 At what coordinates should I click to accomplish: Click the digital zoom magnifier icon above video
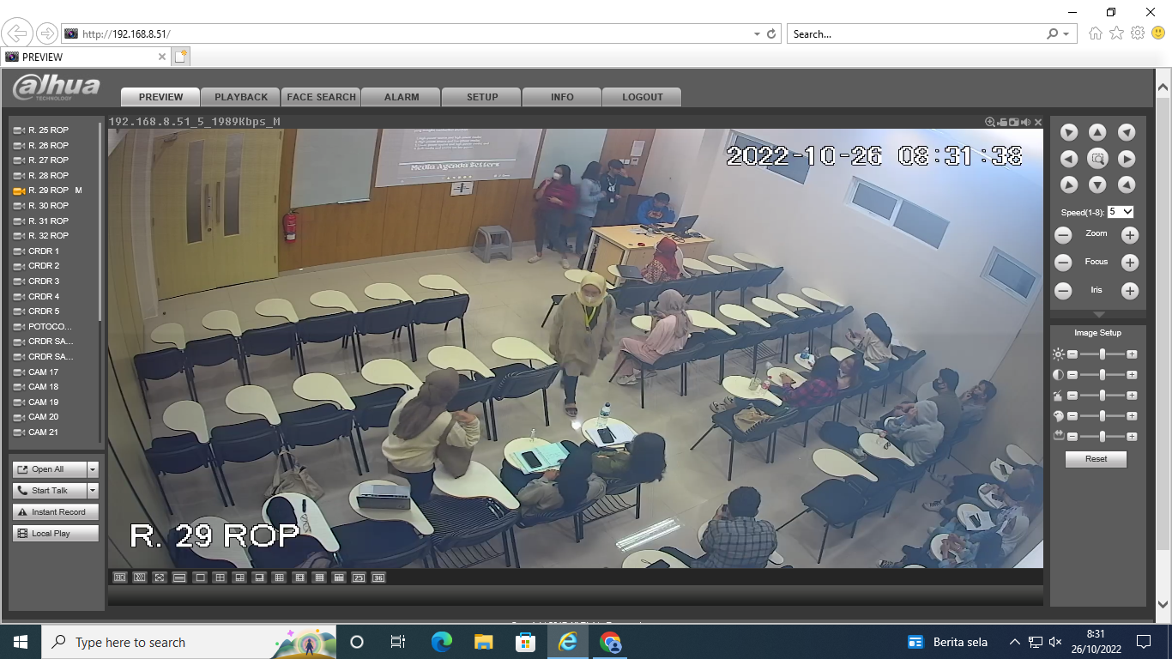[990, 122]
